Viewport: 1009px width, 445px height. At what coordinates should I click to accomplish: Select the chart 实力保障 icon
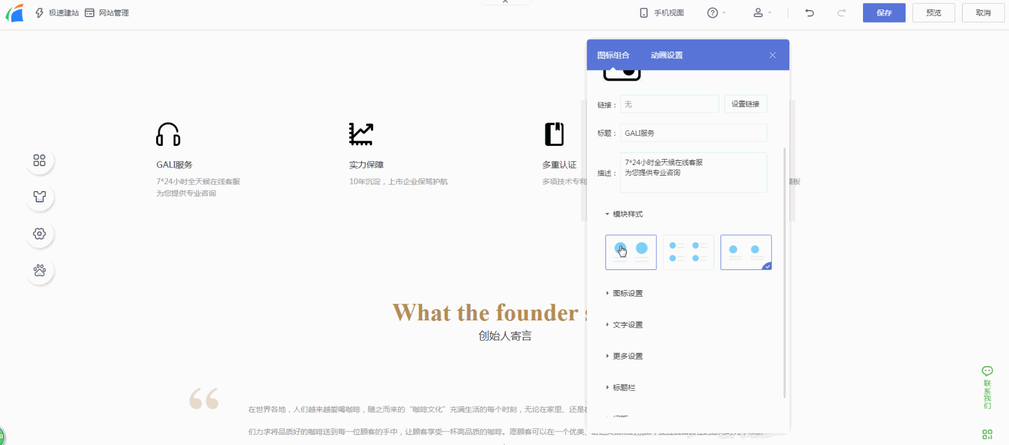point(361,134)
